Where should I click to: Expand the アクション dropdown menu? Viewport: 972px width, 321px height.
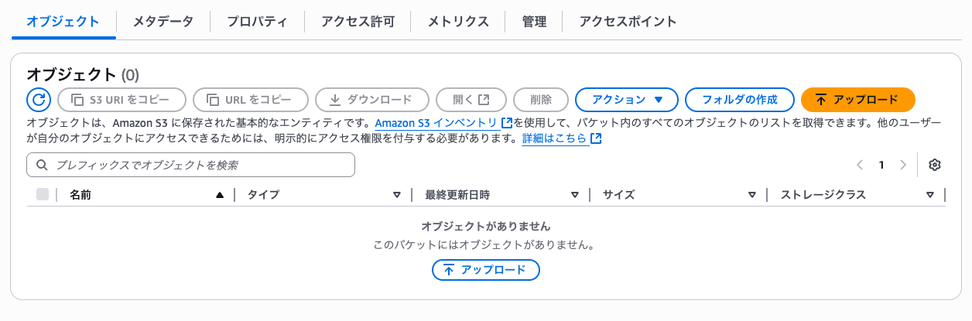click(627, 100)
